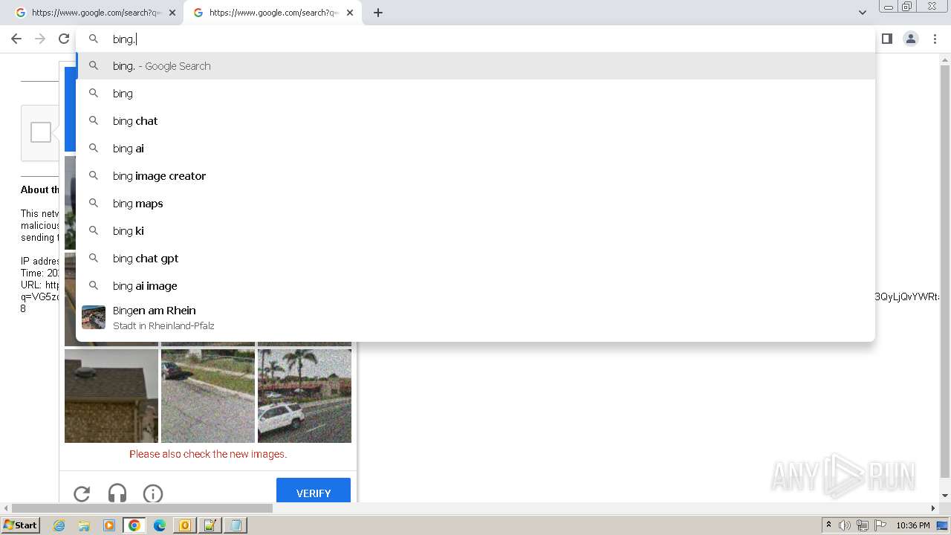The height and width of the screenshot is (535, 951).
Task: Click the volume speaker tray icon
Action: pyautogui.click(x=845, y=525)
